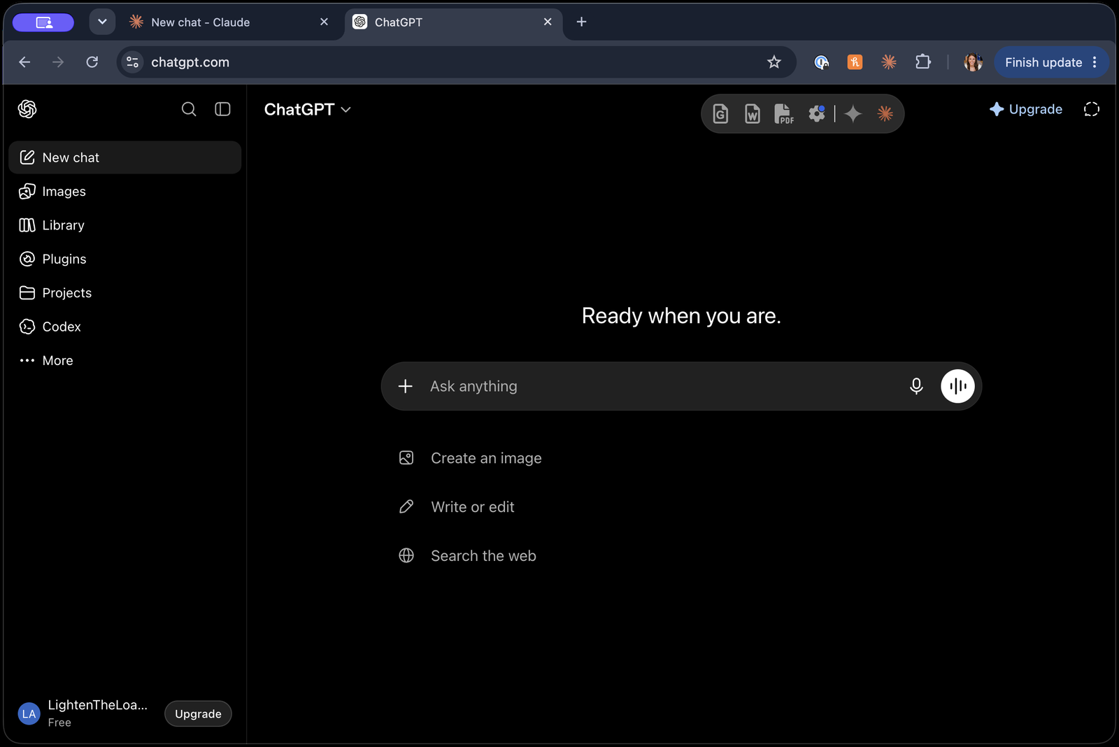
Task: Click the Upgrade link at top right
Action: [1026, 109]
